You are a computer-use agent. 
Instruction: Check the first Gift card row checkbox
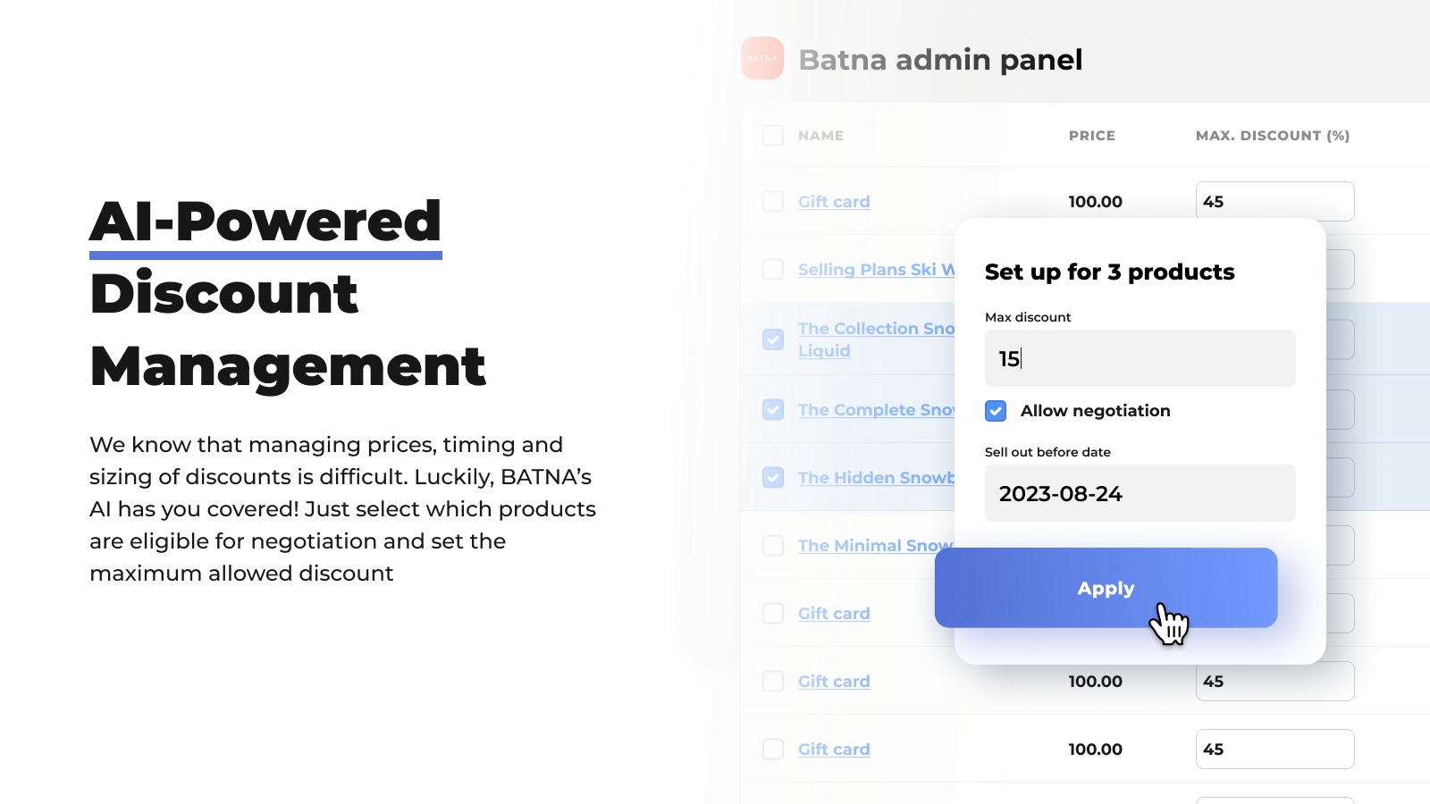tap(773, 202)
